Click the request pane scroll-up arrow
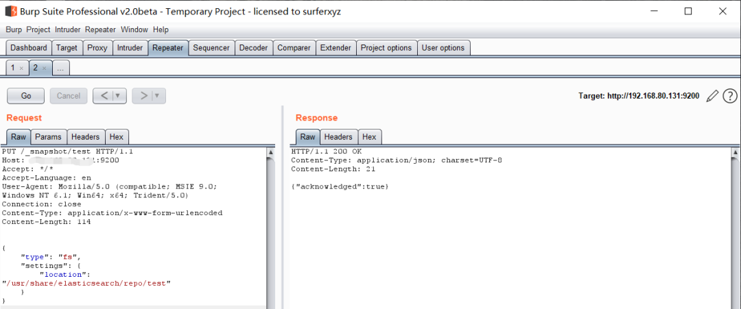741x309 pixels. pyautogui.click(x=271, y=152)
